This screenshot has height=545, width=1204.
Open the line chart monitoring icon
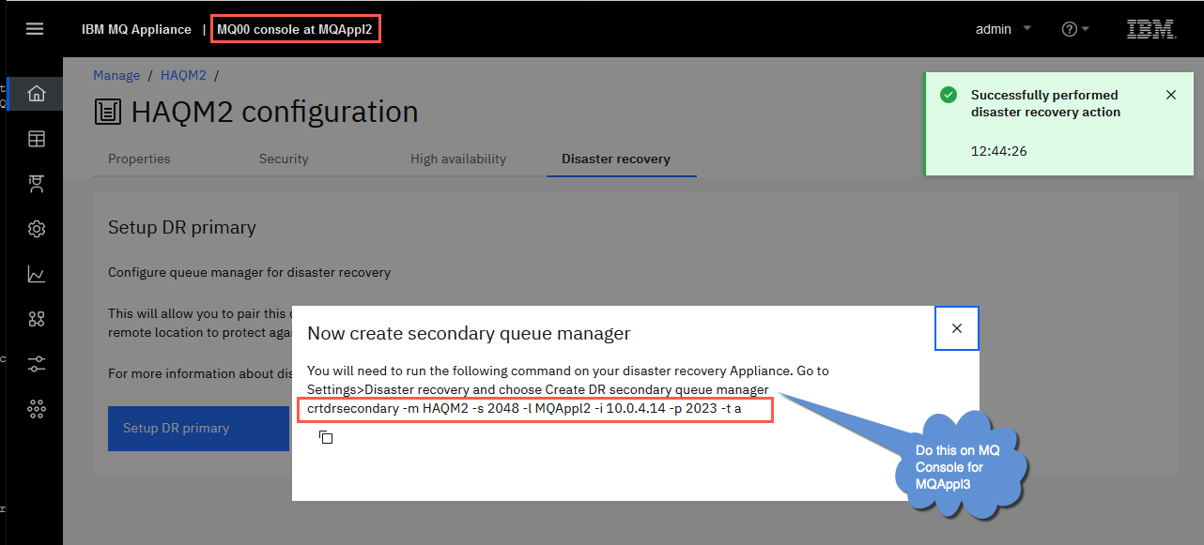pos(37,274)
